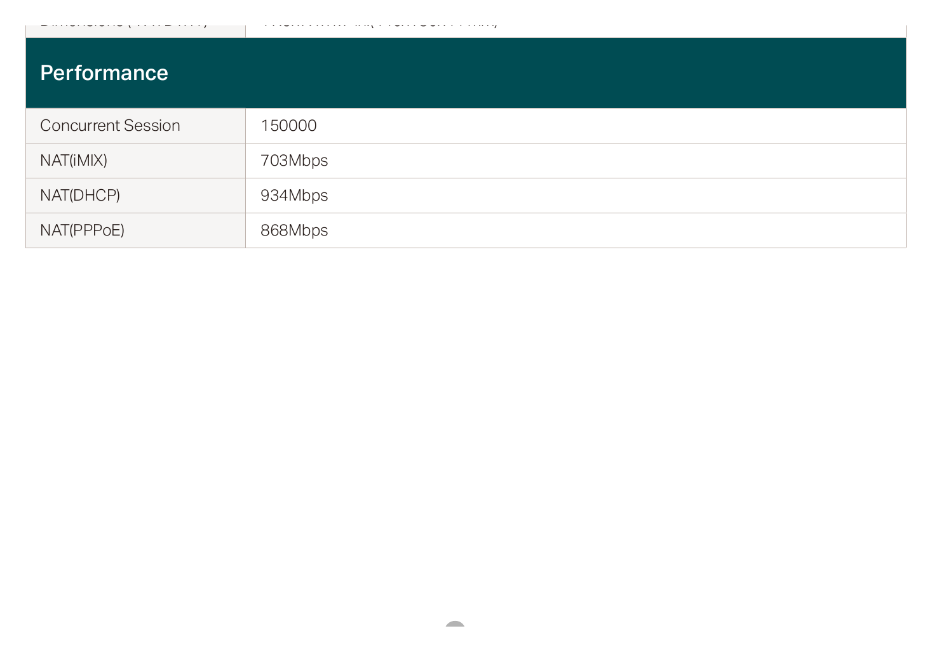
Task: Click the 868Mbps throughput value
Action: point(294,230)
